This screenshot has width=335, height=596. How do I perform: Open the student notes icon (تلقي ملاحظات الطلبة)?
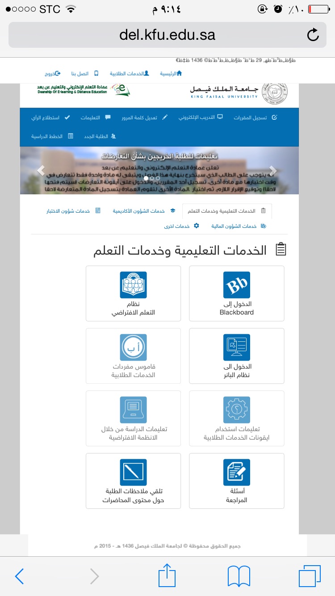[x=133, y=473]
